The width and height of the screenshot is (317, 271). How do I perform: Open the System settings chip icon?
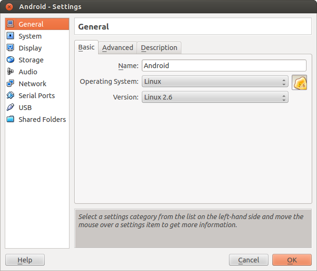10,36
